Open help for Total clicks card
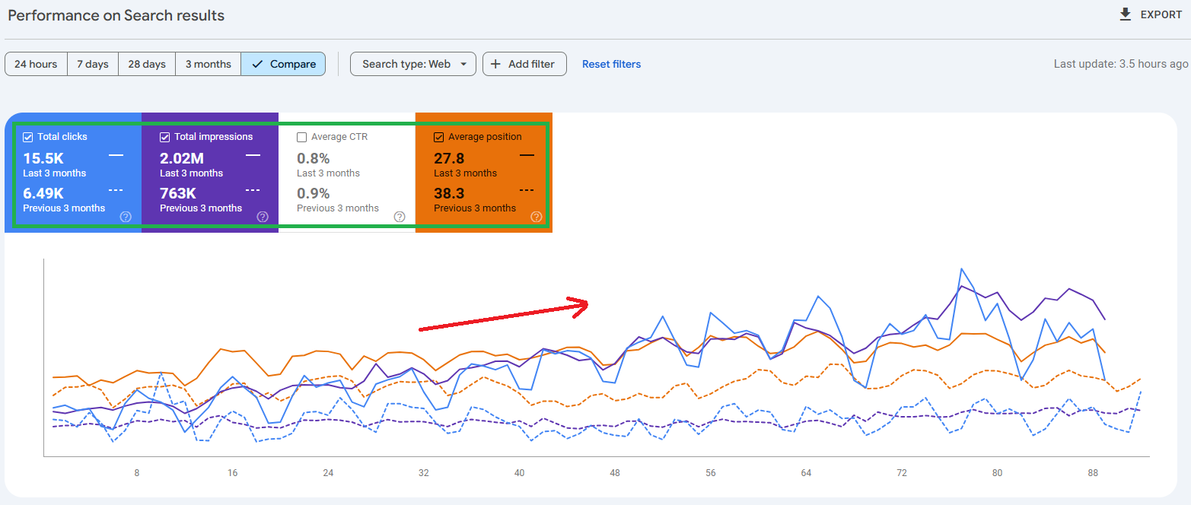 click(126, 217)
